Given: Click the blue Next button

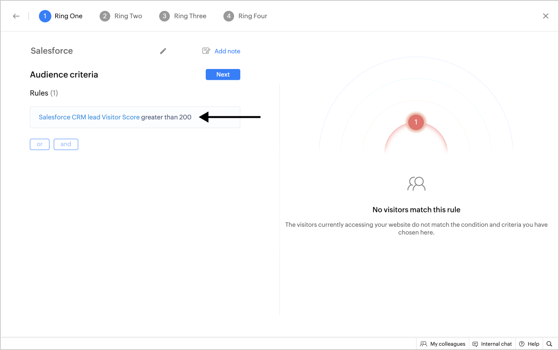Looking at the screenshot, I should (x=223, y=74).
